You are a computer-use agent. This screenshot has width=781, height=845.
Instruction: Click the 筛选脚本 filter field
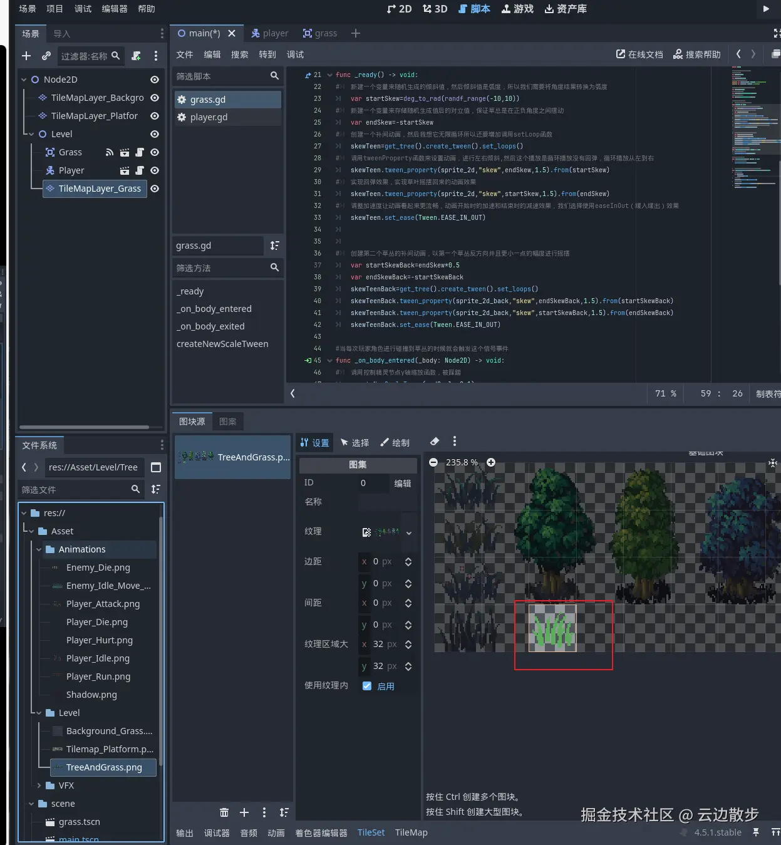tap(228, 76)
